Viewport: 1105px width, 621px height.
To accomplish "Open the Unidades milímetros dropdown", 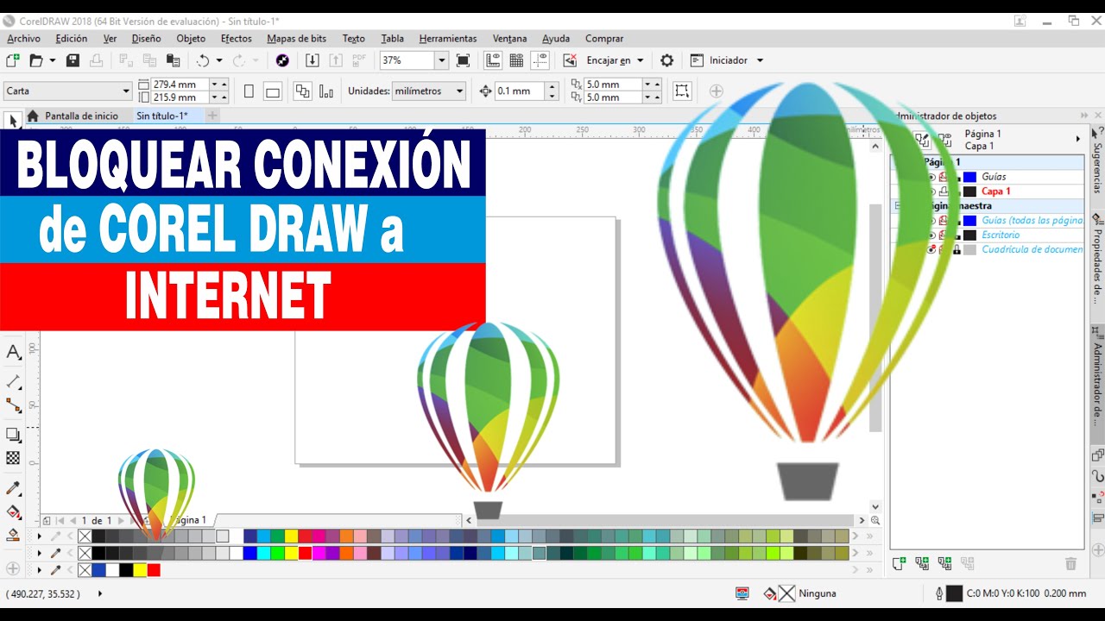I will coord(460,91).
